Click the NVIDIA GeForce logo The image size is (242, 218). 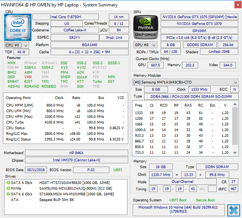146,27
